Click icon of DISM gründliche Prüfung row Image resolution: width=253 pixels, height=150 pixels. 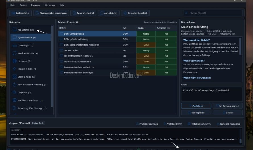[x=61, y=39]
